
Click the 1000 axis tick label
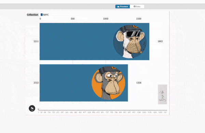[106, 19]
